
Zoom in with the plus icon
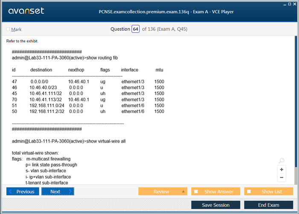pos(281,169)
